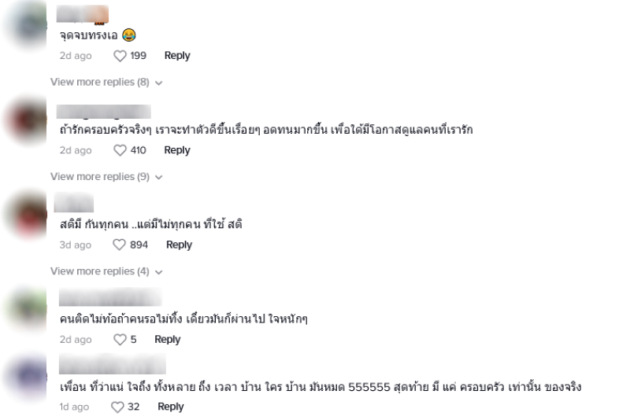Like the comment with 410 likes
The height and width of the screenshot is (420, 630).
tap(120, 150)
